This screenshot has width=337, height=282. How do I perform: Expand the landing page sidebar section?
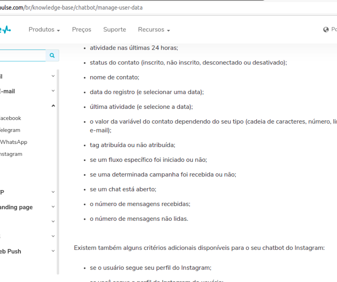click(x=53, y=207)
